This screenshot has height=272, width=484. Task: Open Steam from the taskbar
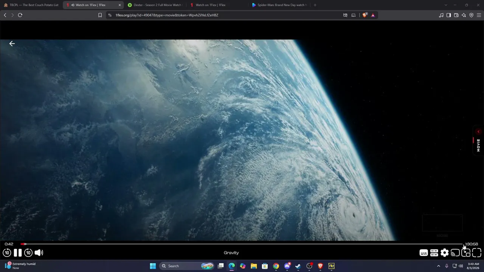pos(298,266)
